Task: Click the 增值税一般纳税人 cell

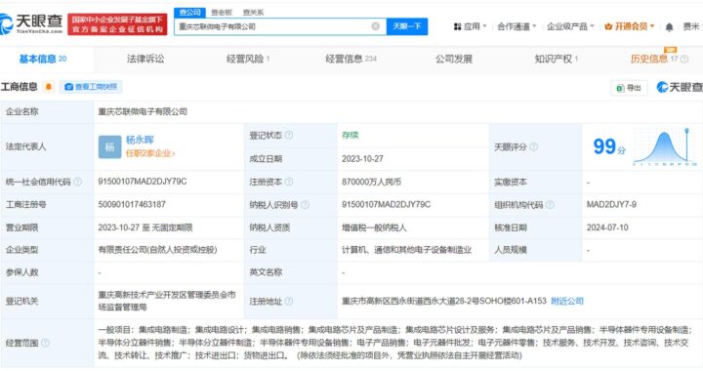Action: tap(374, 227)
